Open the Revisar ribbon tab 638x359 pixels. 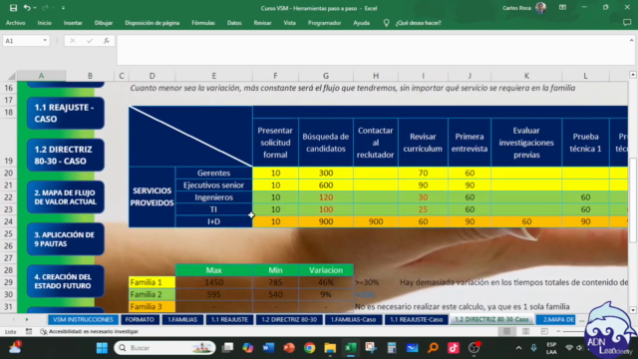(x=262, y=23)
